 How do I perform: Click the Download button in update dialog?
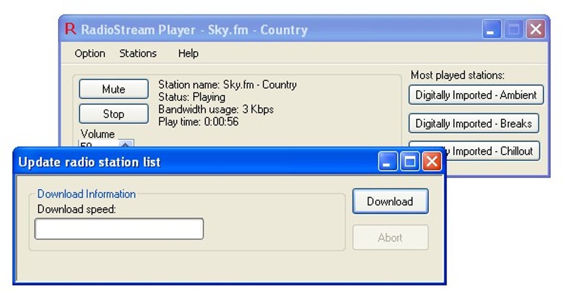[x=390, y=201]
